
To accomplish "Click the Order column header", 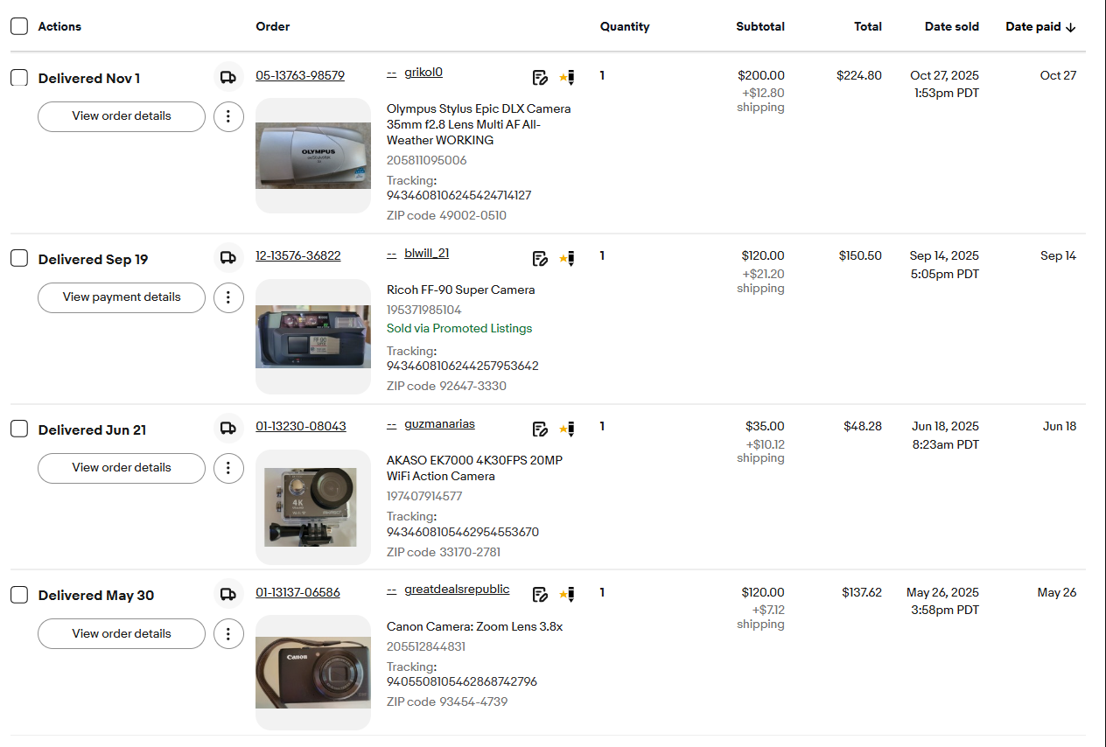I will coord(273,27).
